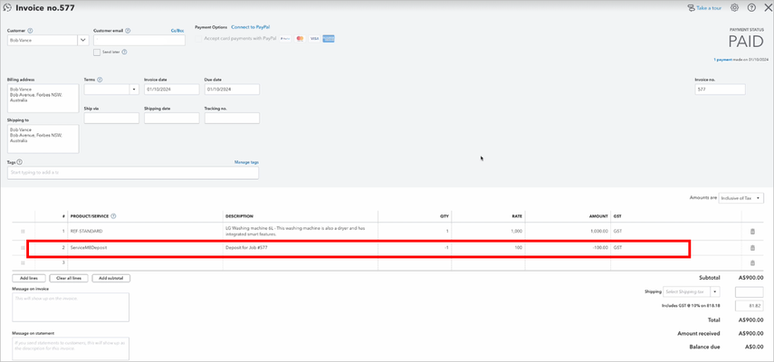Click the Tracking no. input field
The width and height of the screenshot is (774, 362).
click(232, 119)
